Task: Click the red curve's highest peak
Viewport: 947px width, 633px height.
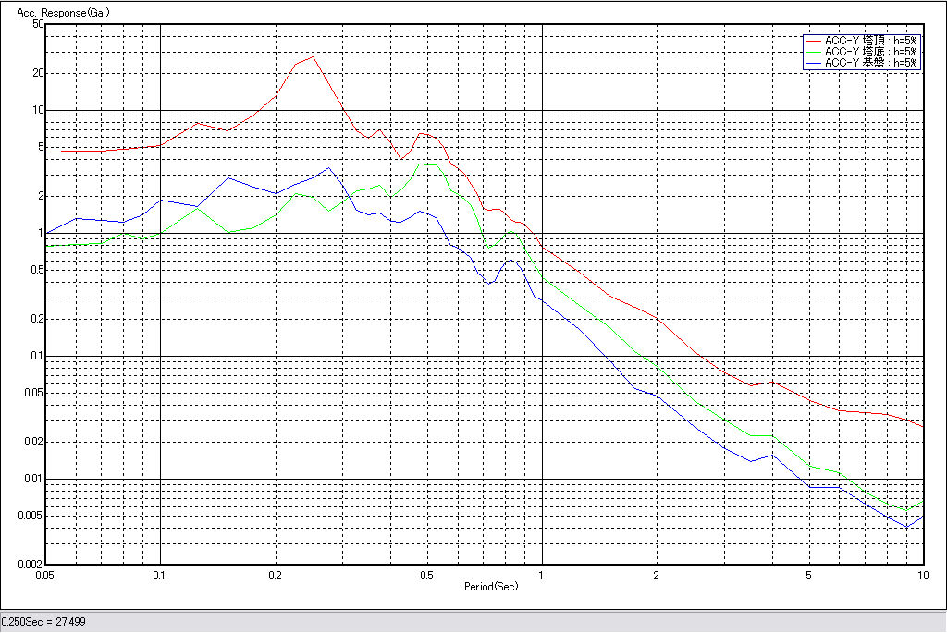Action: (x=313, y=56)
